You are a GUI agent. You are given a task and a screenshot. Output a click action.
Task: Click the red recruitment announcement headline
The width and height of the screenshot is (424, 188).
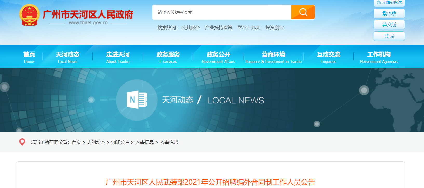(210, 182)
